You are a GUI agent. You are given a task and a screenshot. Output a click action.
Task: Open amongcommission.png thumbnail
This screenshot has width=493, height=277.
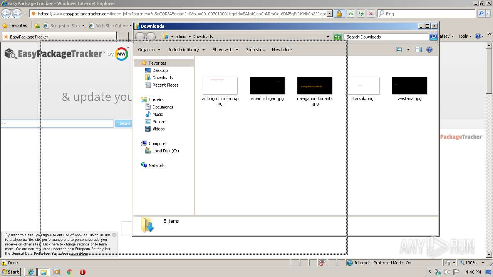point(220,85)
